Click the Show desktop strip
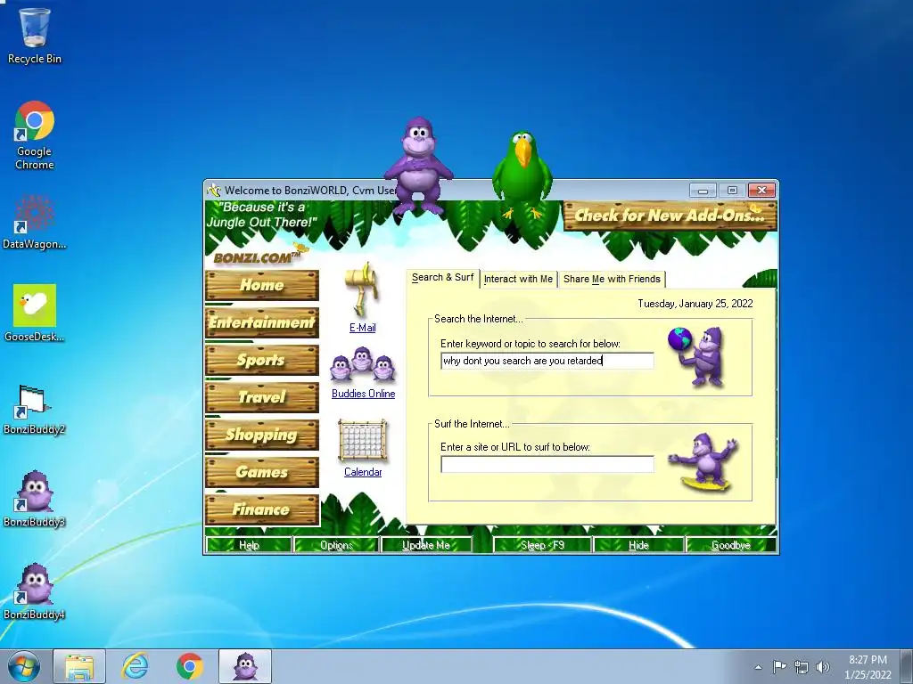The height and width of the screenshot is (684, 913). [908, 666]
